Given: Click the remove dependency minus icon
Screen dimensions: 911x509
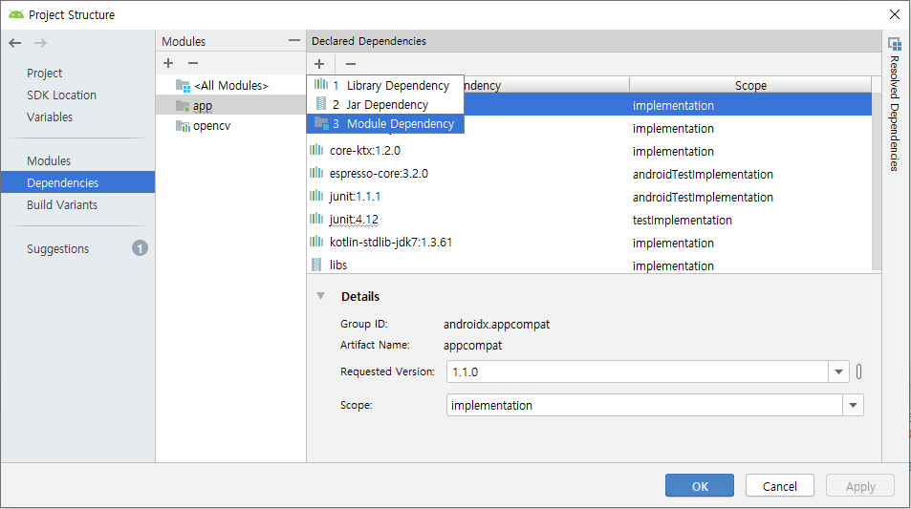Looking at the screenshot, I should coord(350,63).
